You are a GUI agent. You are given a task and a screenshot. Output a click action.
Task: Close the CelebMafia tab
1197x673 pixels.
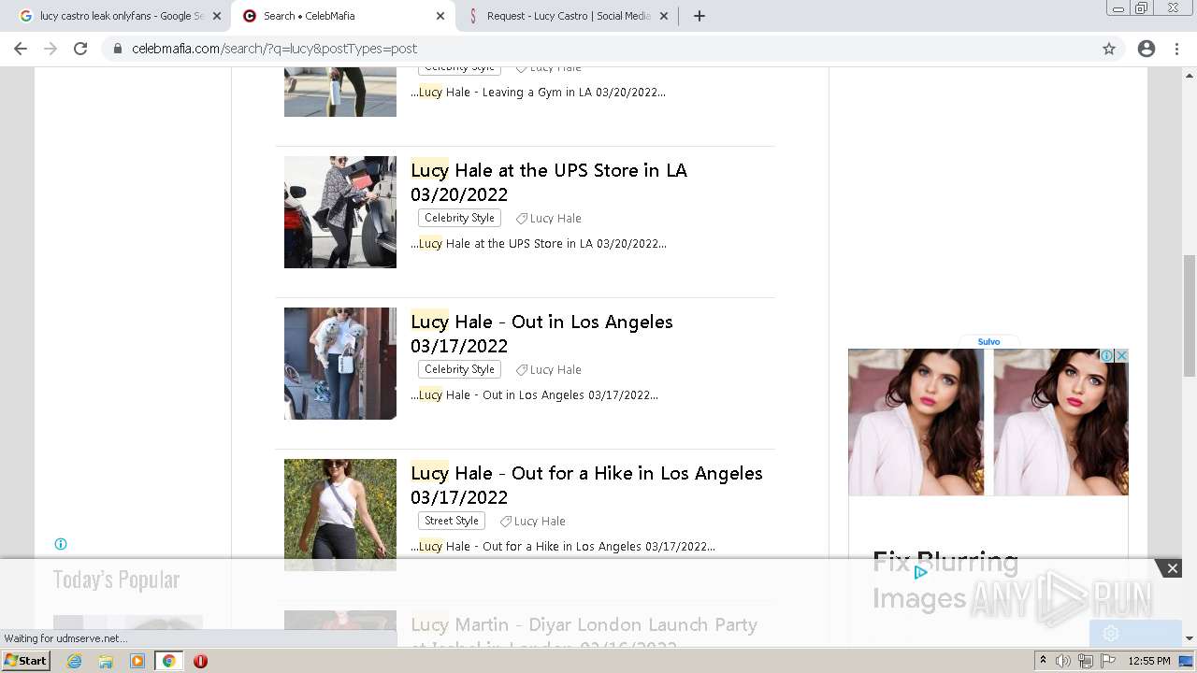coord(440,16)
